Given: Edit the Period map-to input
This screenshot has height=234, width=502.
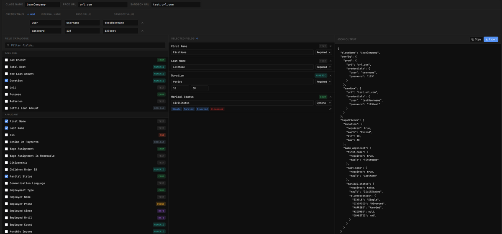Looking at the screenshot, I should tap(242, 82).
